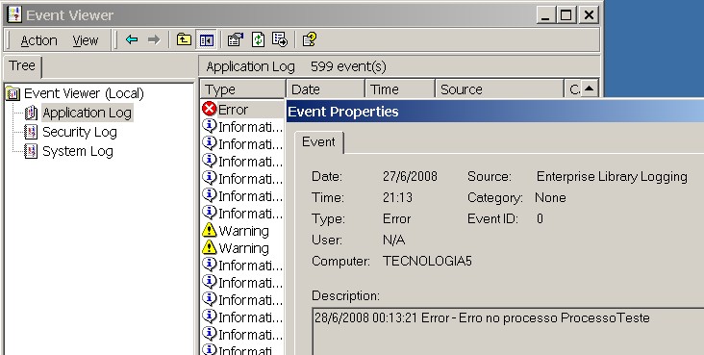Viewport: 704px width, 355px height.
Task: Select Information row directly below second Warning
Action: [242, 266]
